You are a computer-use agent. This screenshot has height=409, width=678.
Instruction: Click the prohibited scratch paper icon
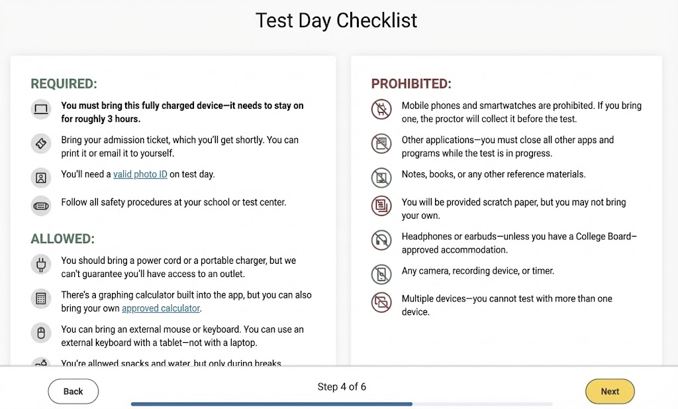click(x=381, y=205)
